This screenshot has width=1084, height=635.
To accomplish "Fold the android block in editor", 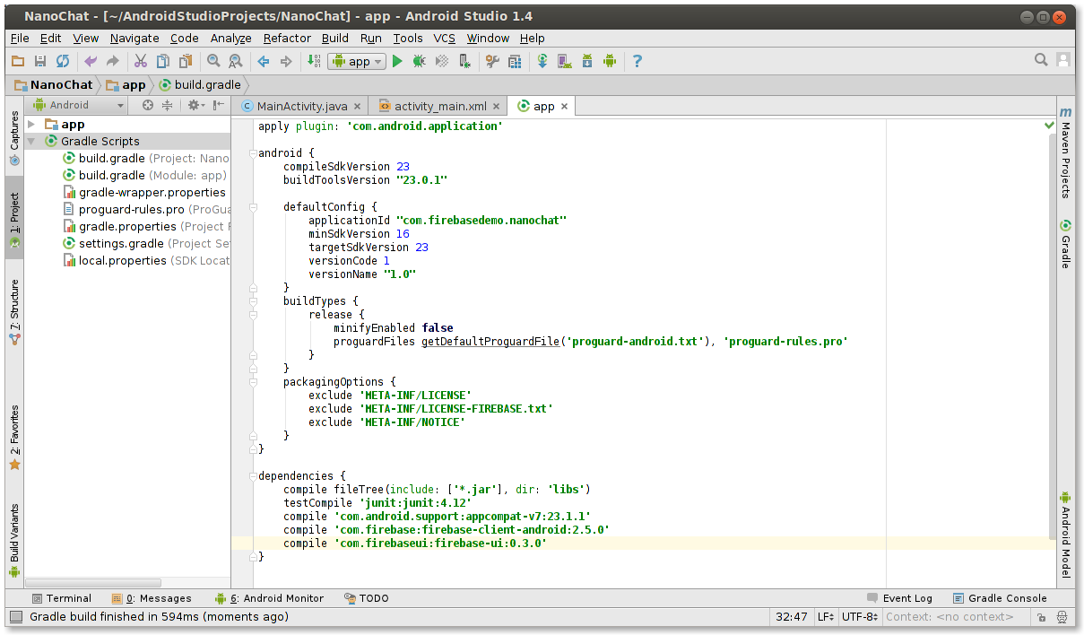I will click(x=253, y=153).
